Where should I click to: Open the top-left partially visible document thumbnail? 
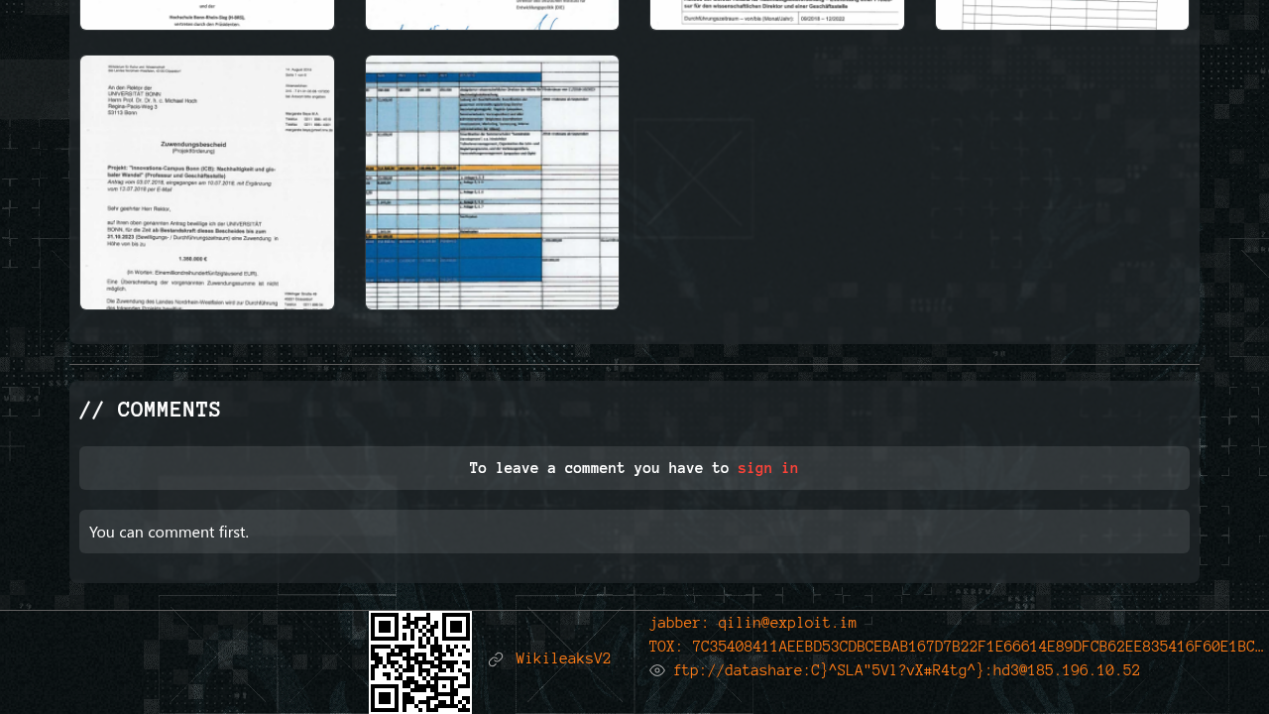point(207,14)
